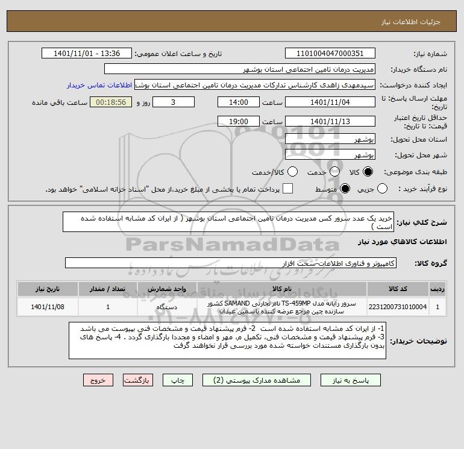Click the response deadline date 1401/11/04
This screenshot has width=464, height=449.
click(x=330, y=102)
